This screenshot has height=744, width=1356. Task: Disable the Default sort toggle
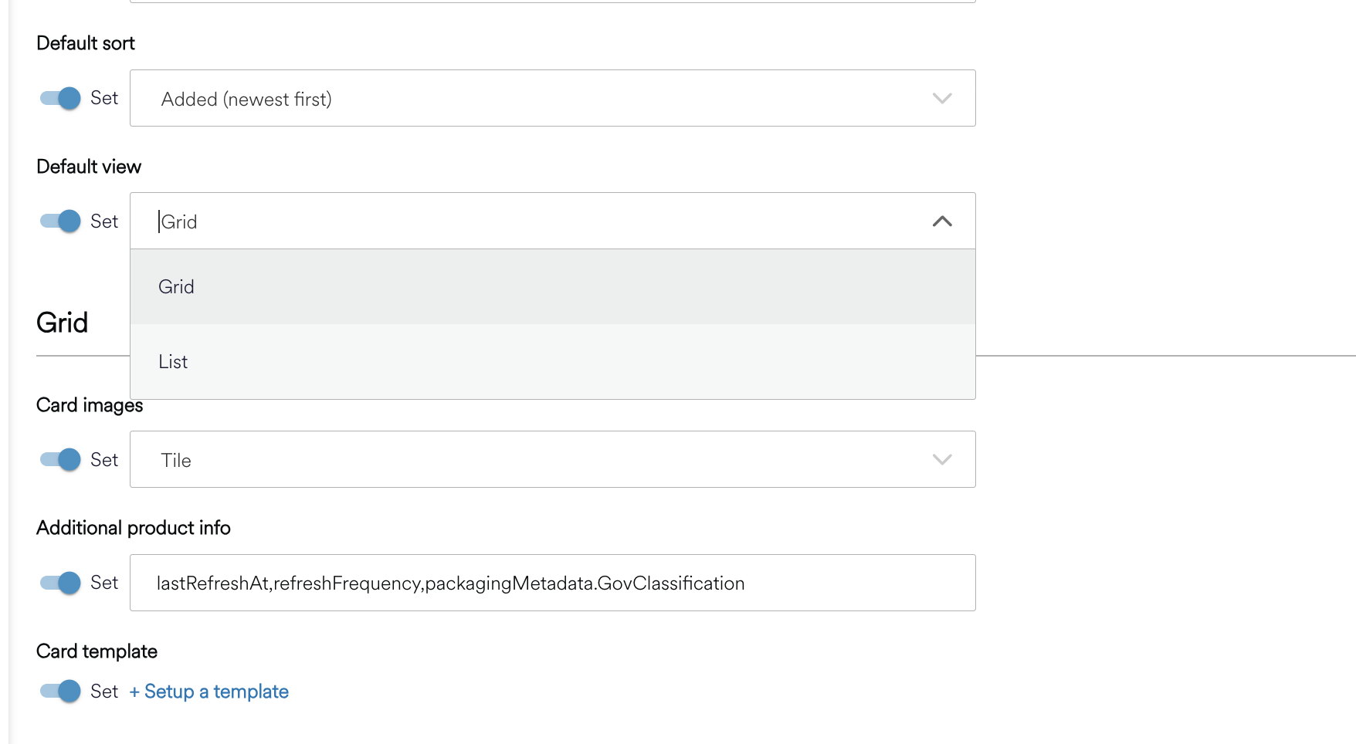[60, 98]
